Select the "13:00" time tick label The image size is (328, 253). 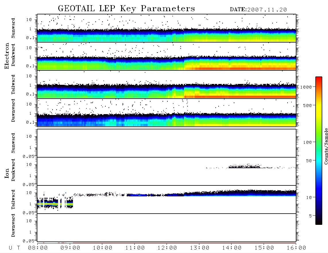click(200, 248)
